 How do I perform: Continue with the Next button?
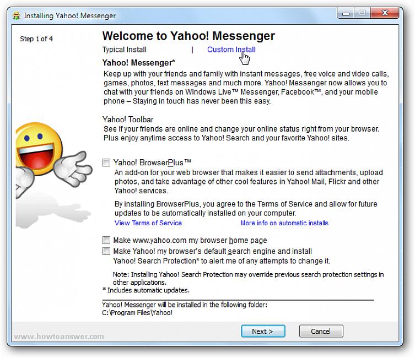[x=263, y=331]
